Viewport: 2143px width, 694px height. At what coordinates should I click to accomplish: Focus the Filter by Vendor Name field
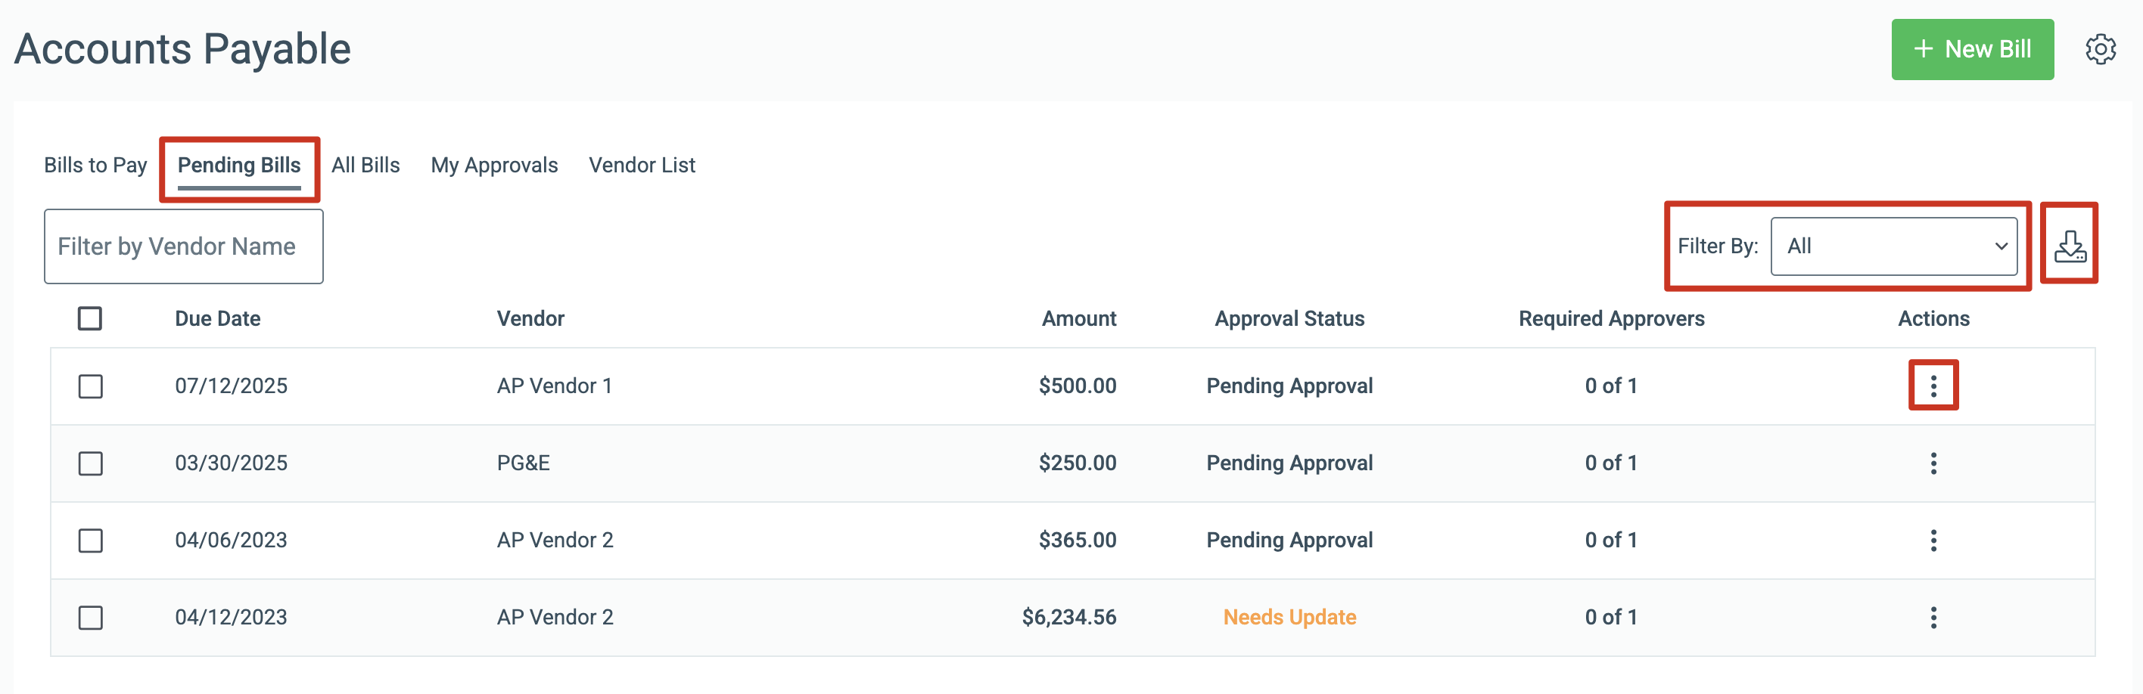[183, 246]
